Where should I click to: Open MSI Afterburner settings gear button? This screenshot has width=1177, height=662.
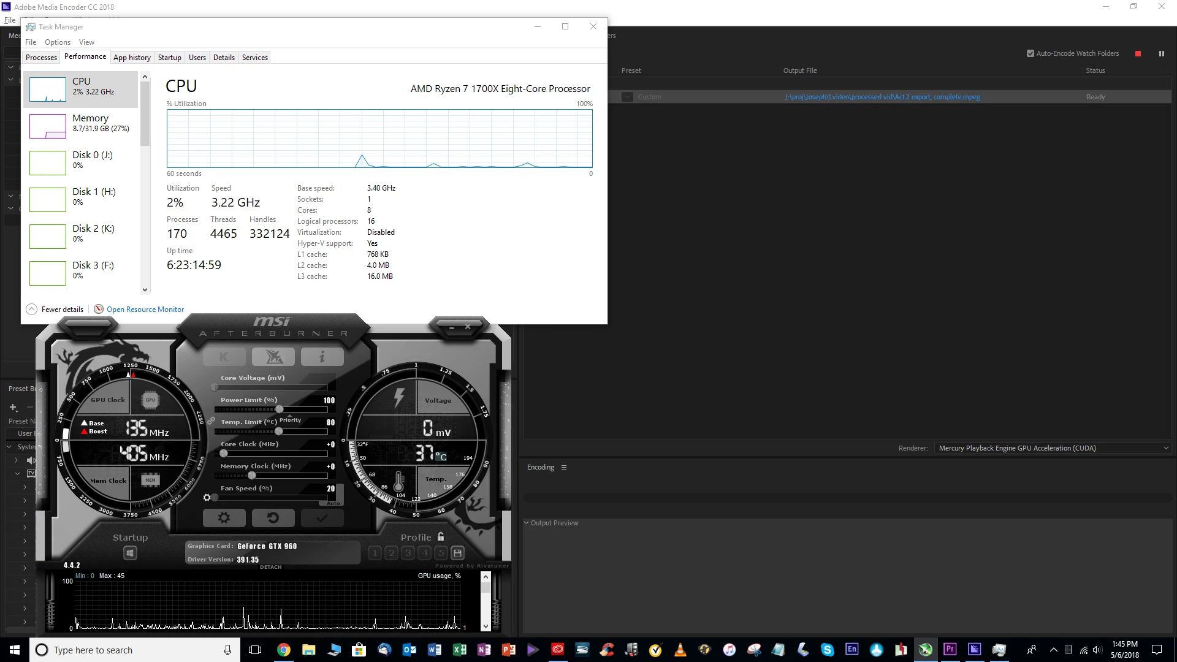pyautogui.click(x=224, y=518)
